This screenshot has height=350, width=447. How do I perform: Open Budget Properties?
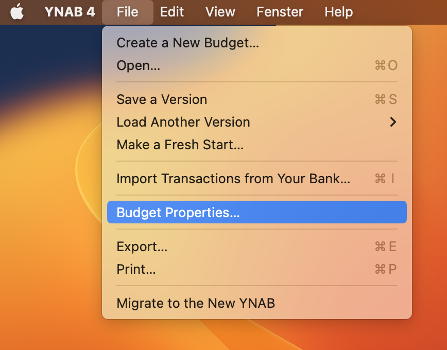click(257, 213)
